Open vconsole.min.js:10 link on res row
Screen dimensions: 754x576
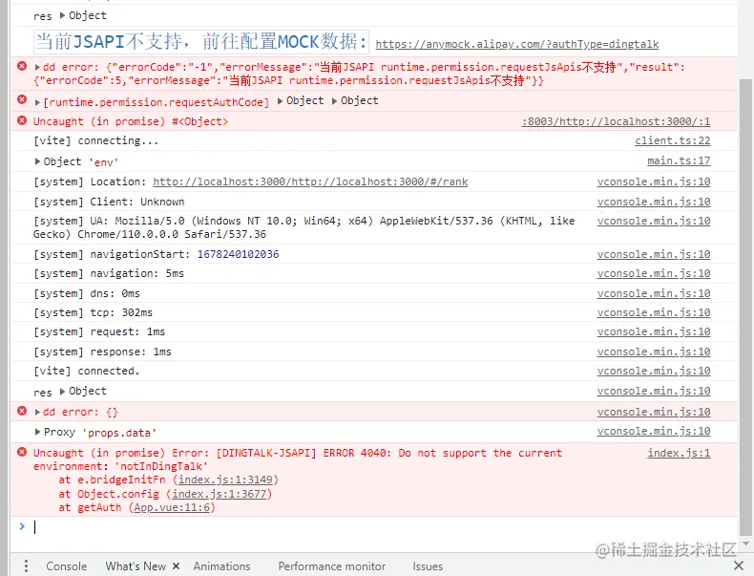(654, 392)
